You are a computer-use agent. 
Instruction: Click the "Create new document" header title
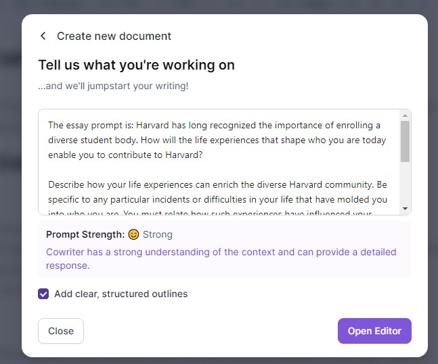click(114, 36)
